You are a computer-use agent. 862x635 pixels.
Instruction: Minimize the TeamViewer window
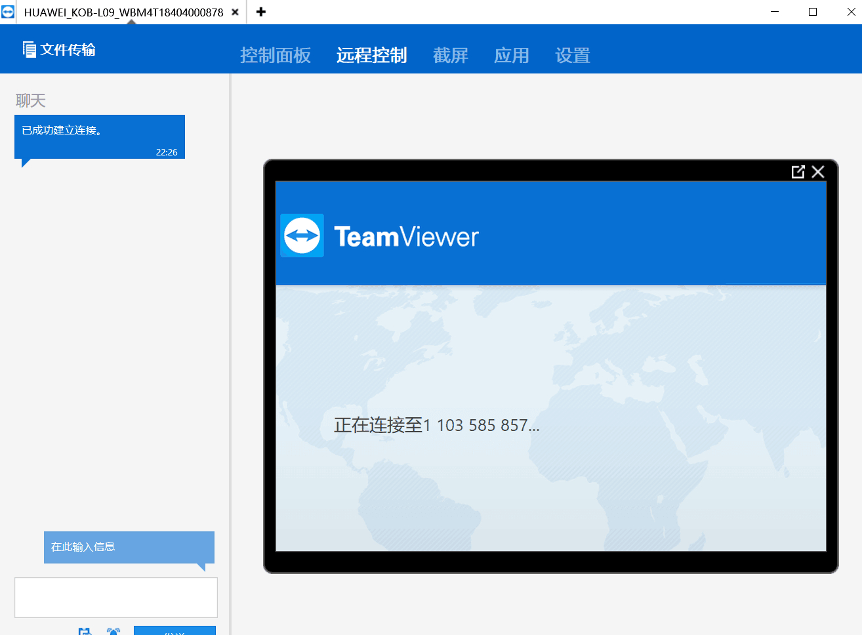pyautogui.click(x=775, y=12)
